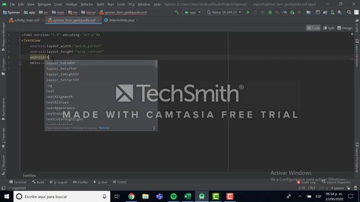
Task: Click the user avatar icon in the toolbar
Action: click(x=356, y=12)
